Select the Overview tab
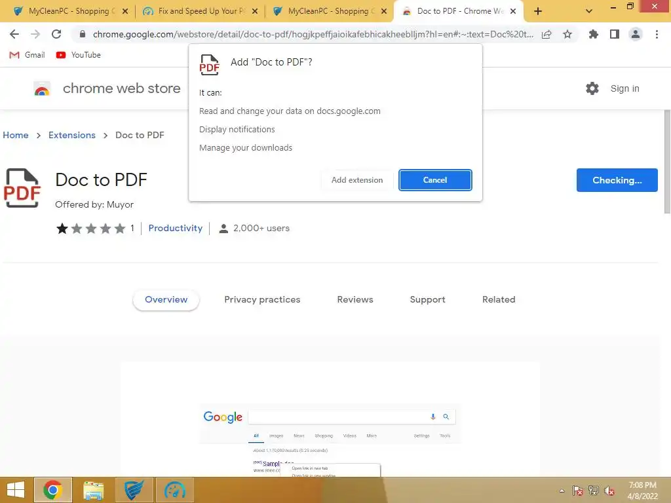 click(166, 300)
